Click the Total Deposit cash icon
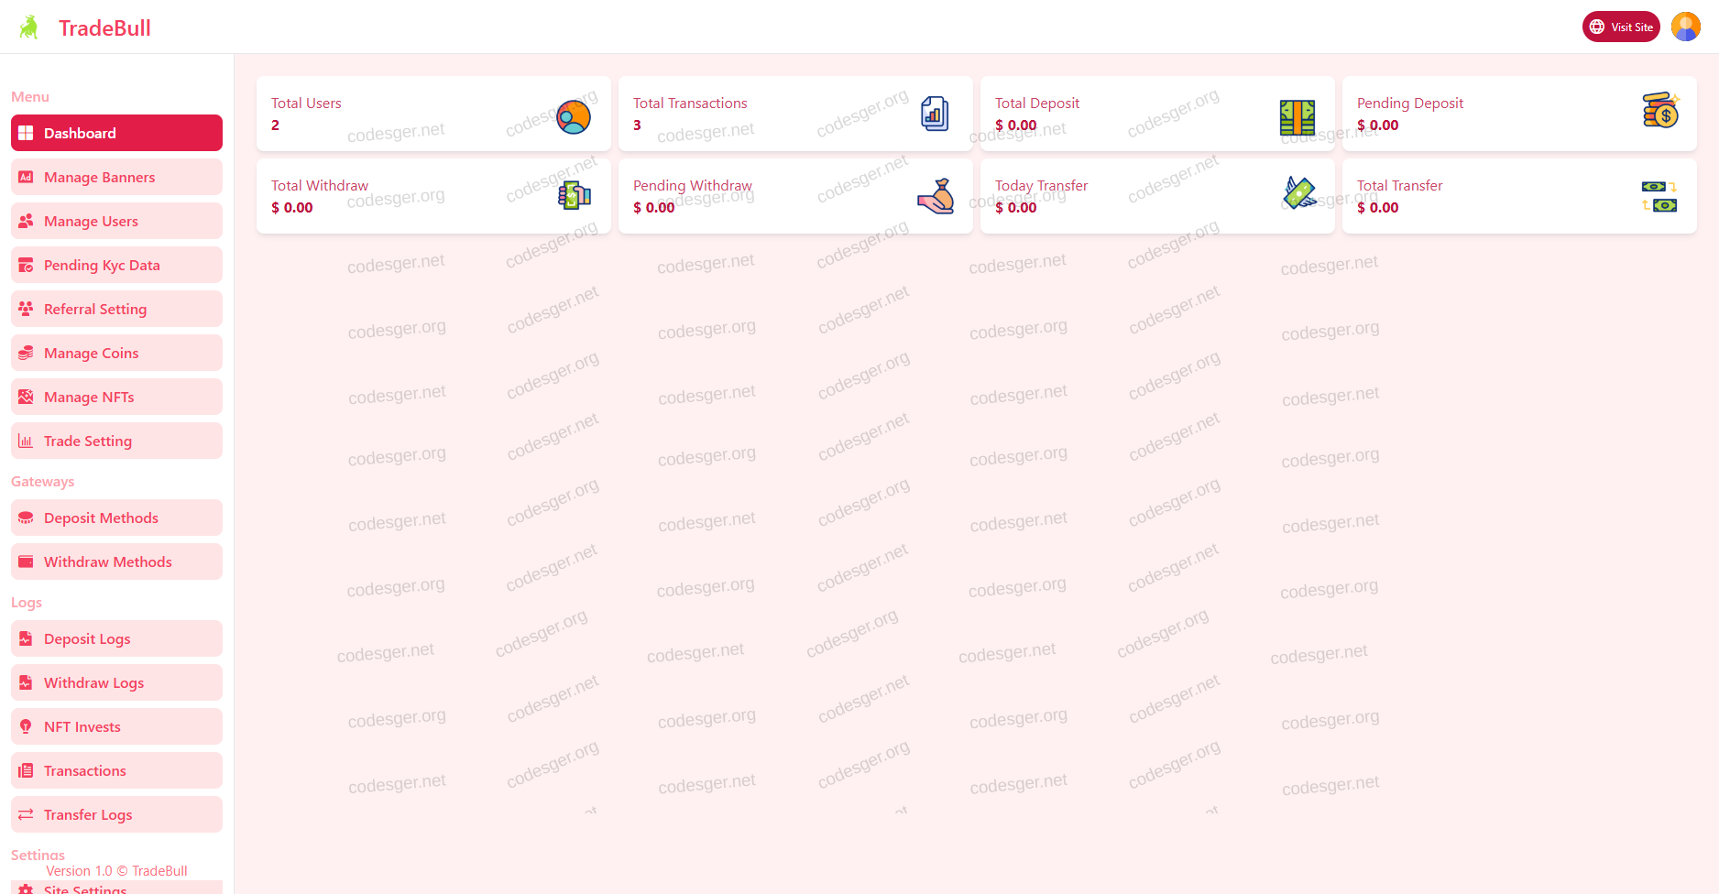Screen dimensions: 1719x894 [x=1297, y=117]
